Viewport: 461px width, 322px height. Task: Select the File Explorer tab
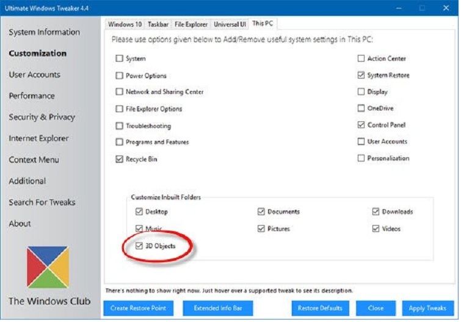(x=191, y=24)
